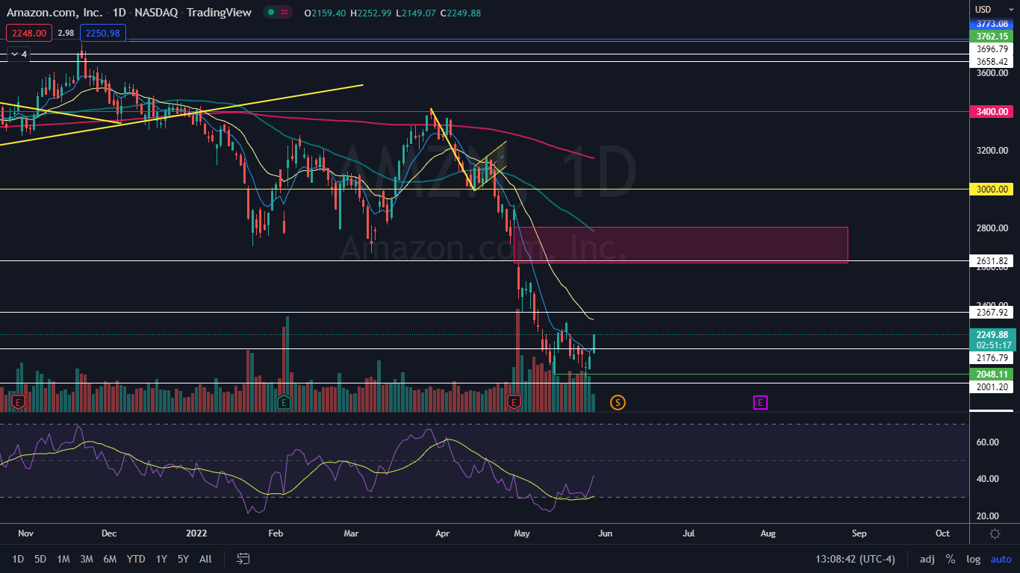Select the All time range

[x=205, y=559]
